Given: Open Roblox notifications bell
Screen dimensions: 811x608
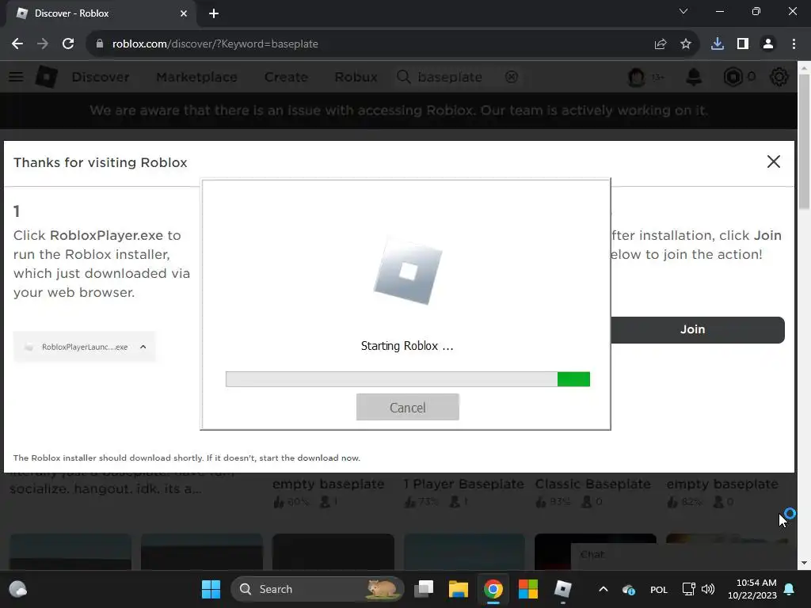Looking at the screenshot, I should pyautogui.click(x=694, y=77).
